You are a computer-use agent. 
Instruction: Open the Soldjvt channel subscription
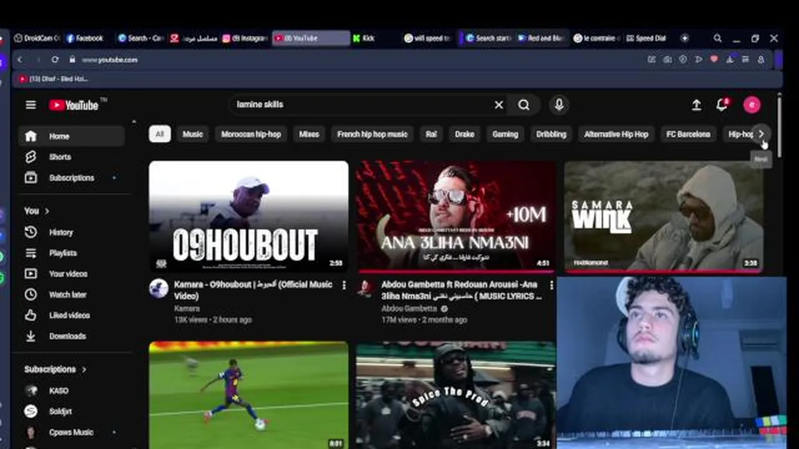tap(71, 412)
